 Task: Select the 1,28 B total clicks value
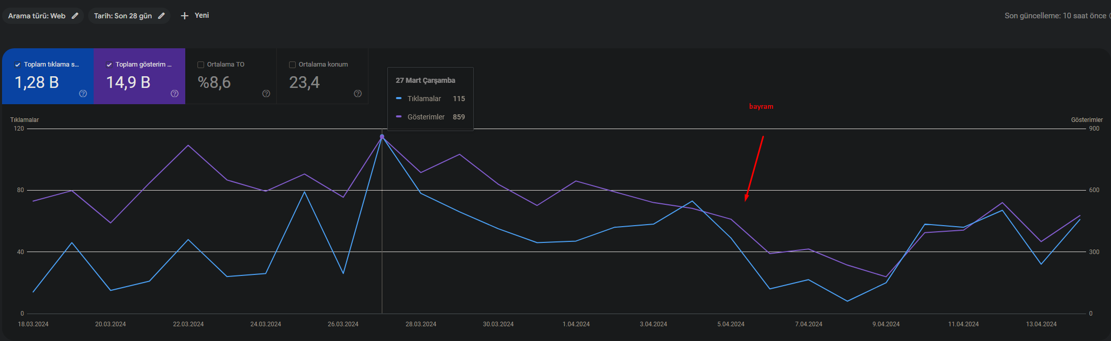(x=37, y=82)
